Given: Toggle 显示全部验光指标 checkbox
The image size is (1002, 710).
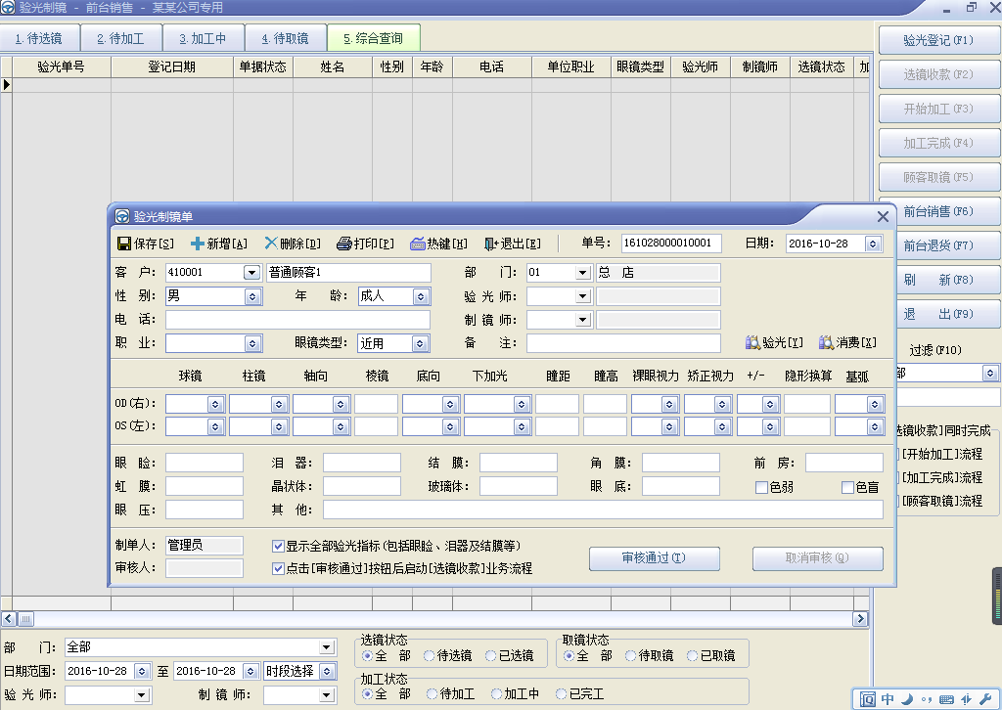Looking at the screenshot, I should [x=278, y=546].
